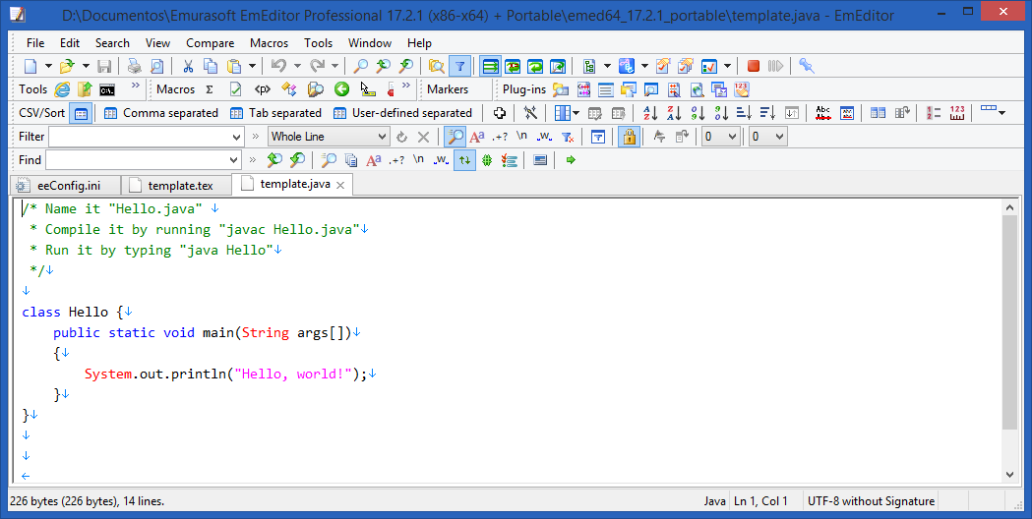Open the Search menu

tap(112, 42)
